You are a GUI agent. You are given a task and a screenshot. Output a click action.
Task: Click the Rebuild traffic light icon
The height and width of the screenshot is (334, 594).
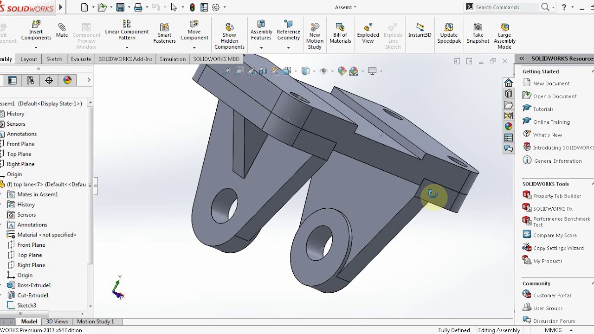[x=192, y=7]
